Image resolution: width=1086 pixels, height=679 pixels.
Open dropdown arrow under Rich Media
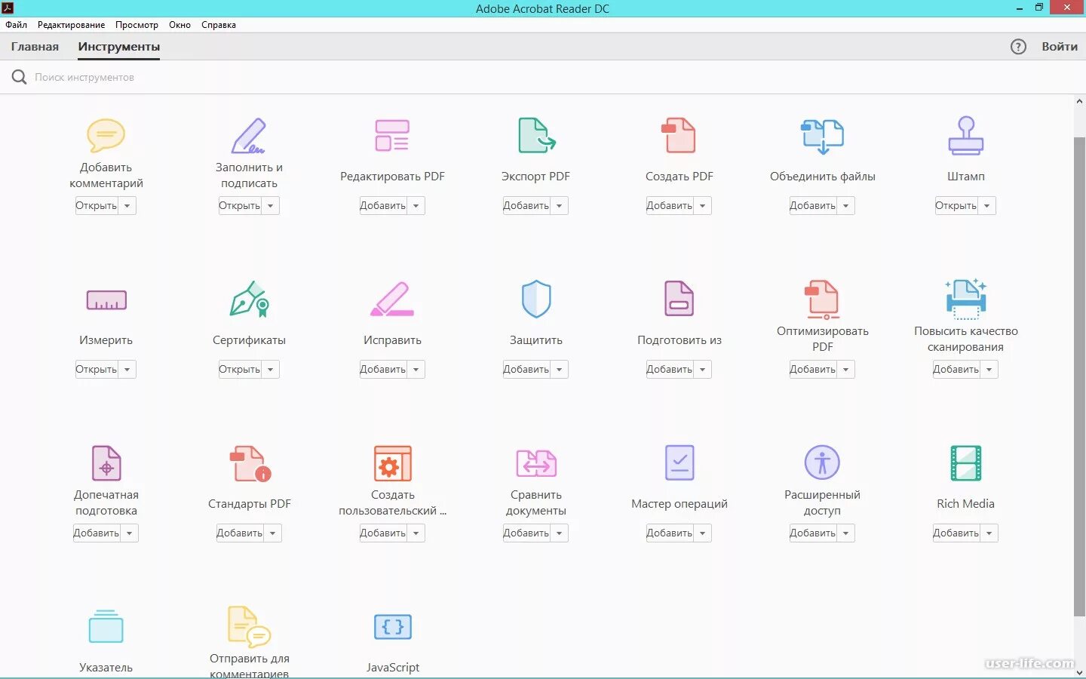pyautogui.click(x=989, y=533)
